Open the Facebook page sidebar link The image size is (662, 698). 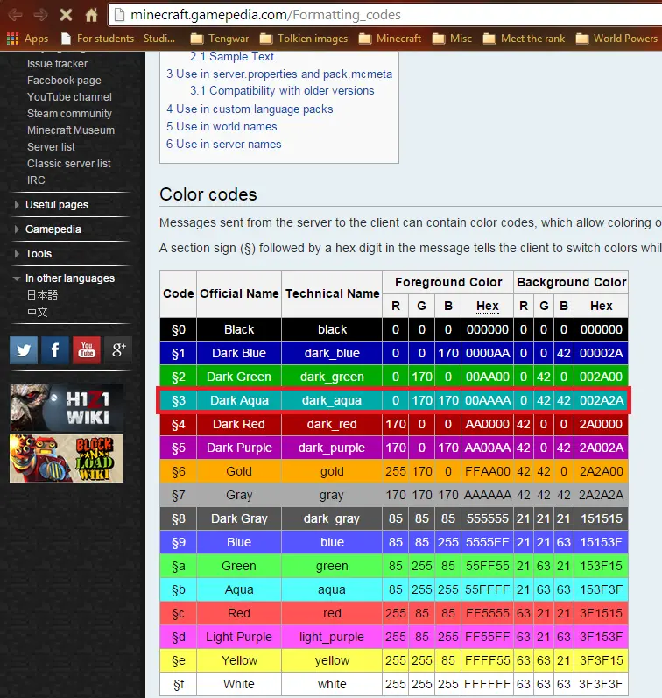(x=64, y=81)
